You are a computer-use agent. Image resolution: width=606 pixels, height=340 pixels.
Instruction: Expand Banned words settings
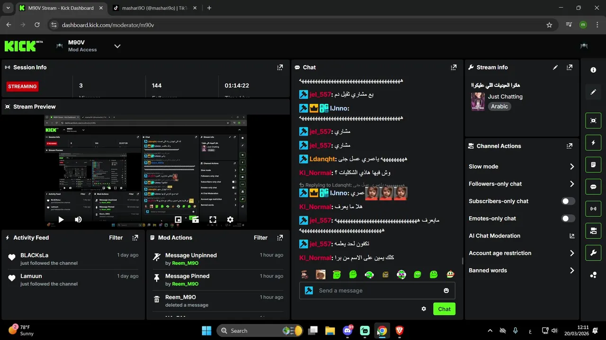(x=521, y=271)
